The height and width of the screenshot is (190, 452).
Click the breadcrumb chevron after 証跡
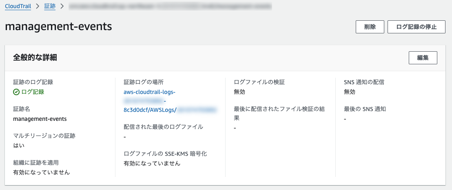62,7
